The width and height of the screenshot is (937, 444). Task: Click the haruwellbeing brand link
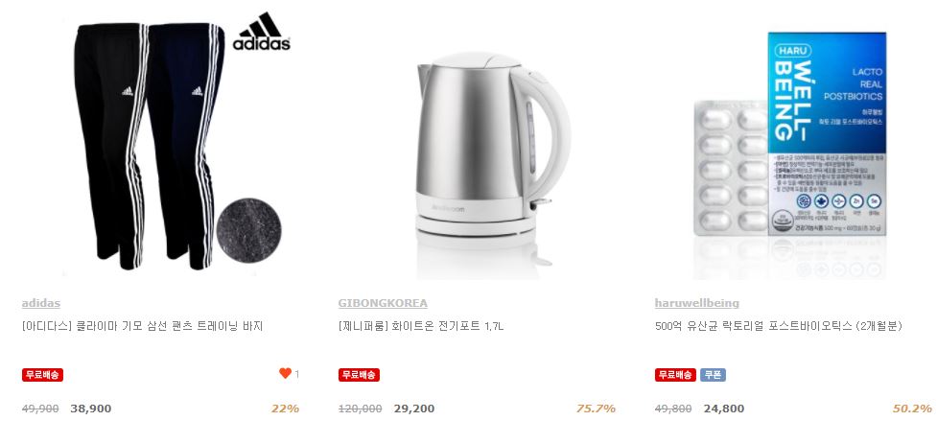(x=697, y=304)
